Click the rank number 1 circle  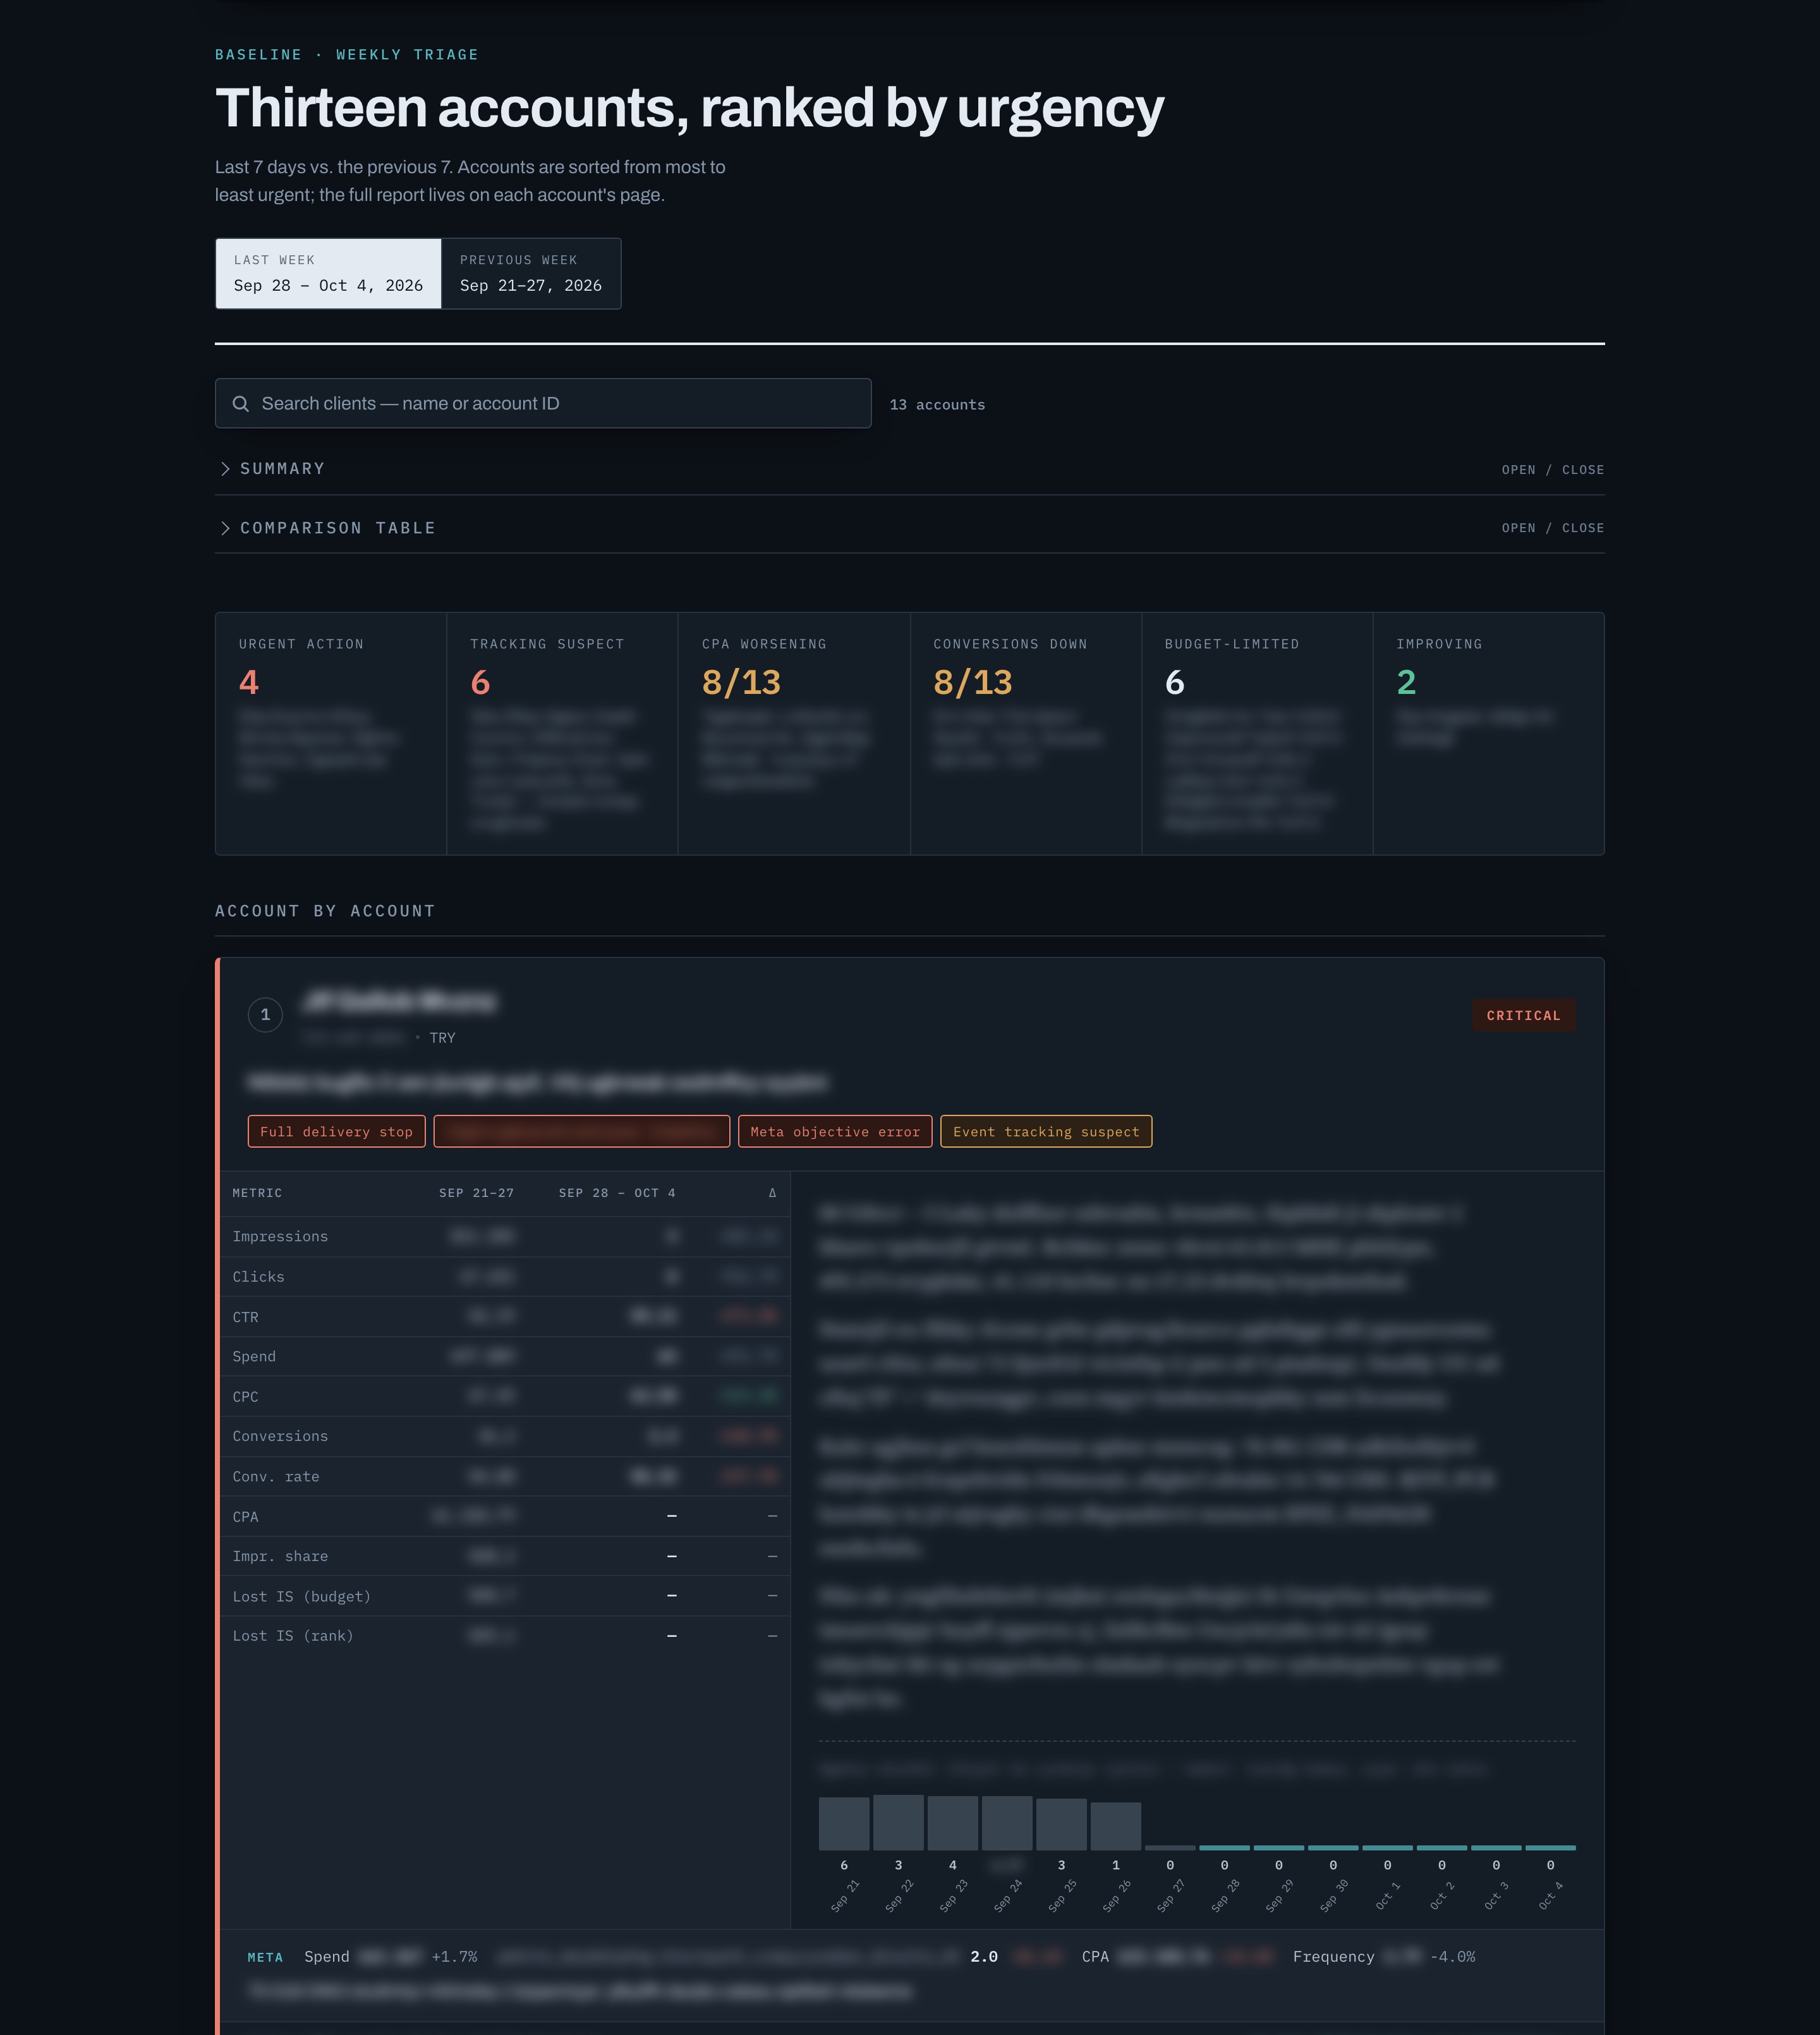click(x=265, y=1015)
